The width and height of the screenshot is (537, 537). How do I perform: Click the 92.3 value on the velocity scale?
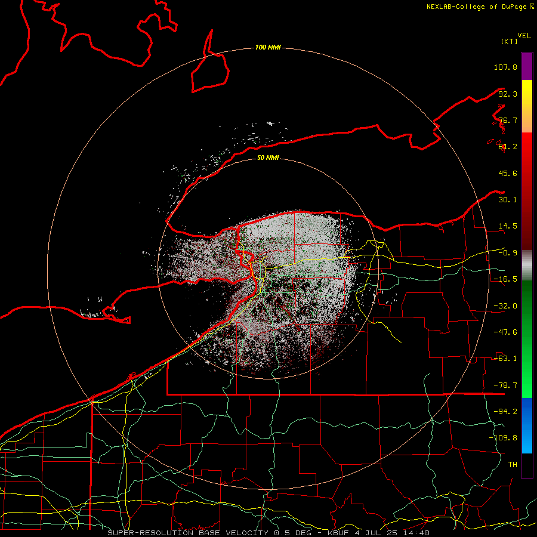(508, 94)
